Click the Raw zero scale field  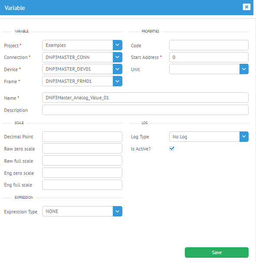pyautogui.click(x=82, y=148)
